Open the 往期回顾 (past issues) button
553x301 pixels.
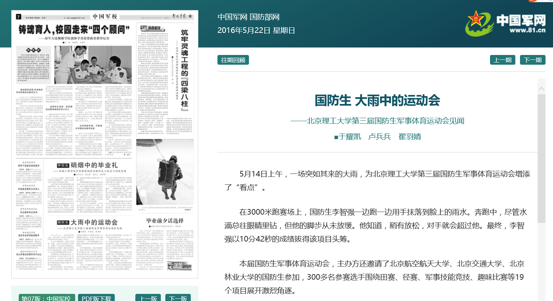click(x=233, y=60)
